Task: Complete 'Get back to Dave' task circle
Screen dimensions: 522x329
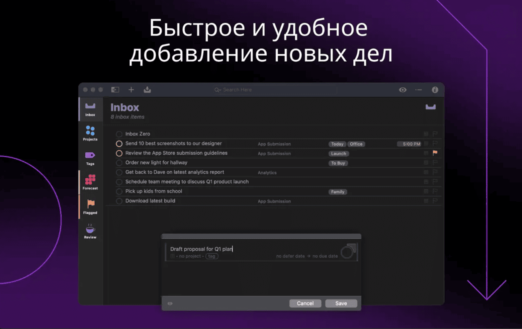Action: pyautogui.click(x=119, y=172)
